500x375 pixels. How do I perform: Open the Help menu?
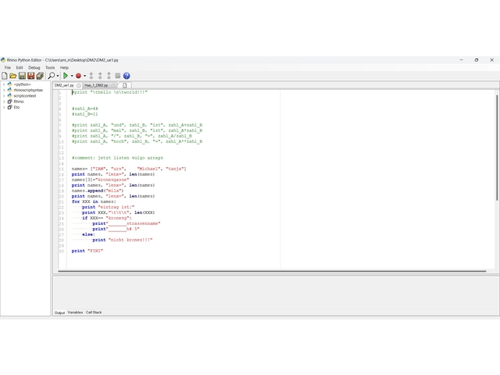click(64, 68)
